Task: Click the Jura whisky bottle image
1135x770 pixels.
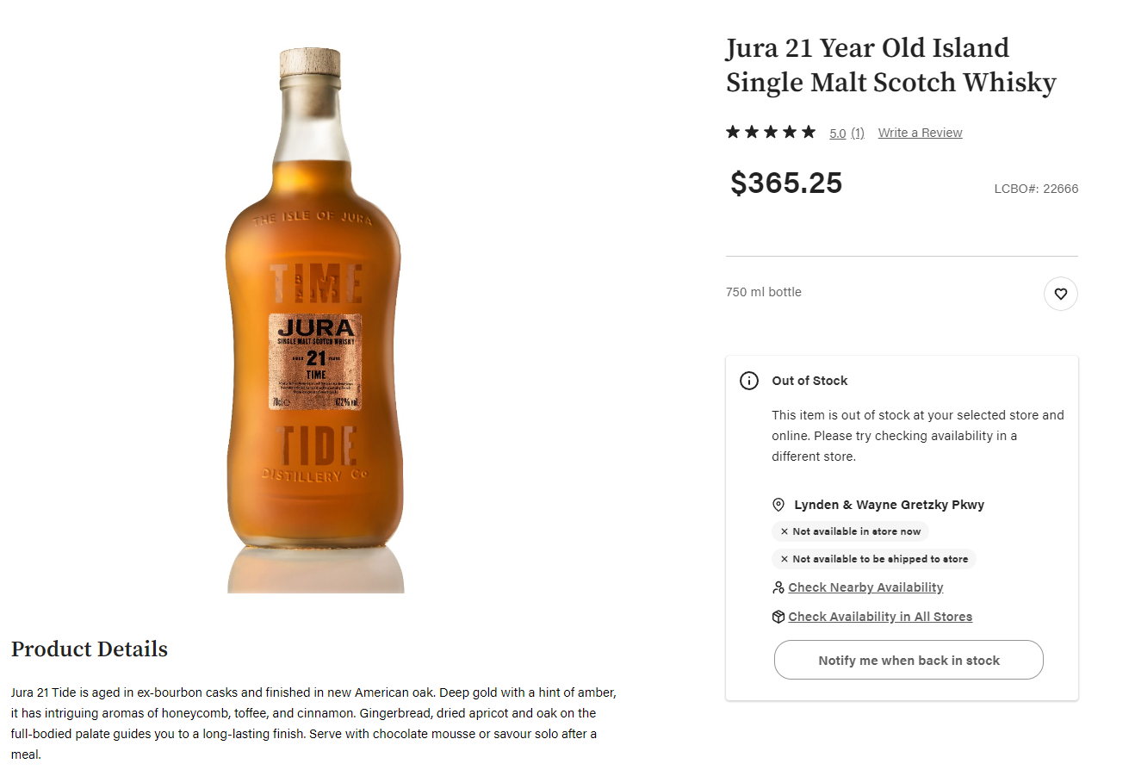Action: [x=314, y=319]
